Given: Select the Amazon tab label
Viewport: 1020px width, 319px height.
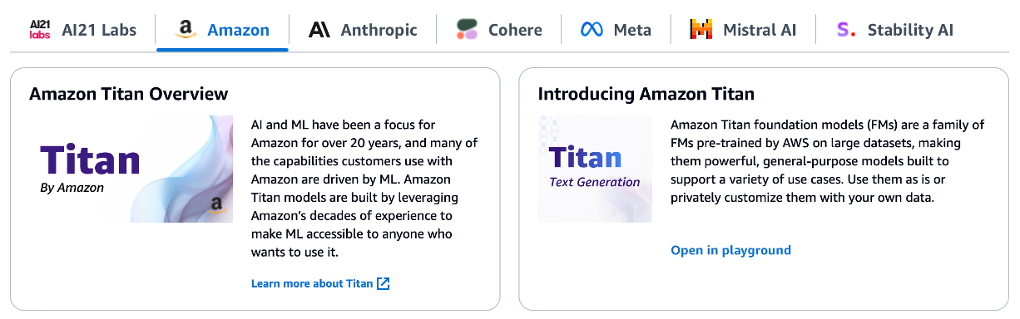Looking at the screenshot, I should 238,31.
